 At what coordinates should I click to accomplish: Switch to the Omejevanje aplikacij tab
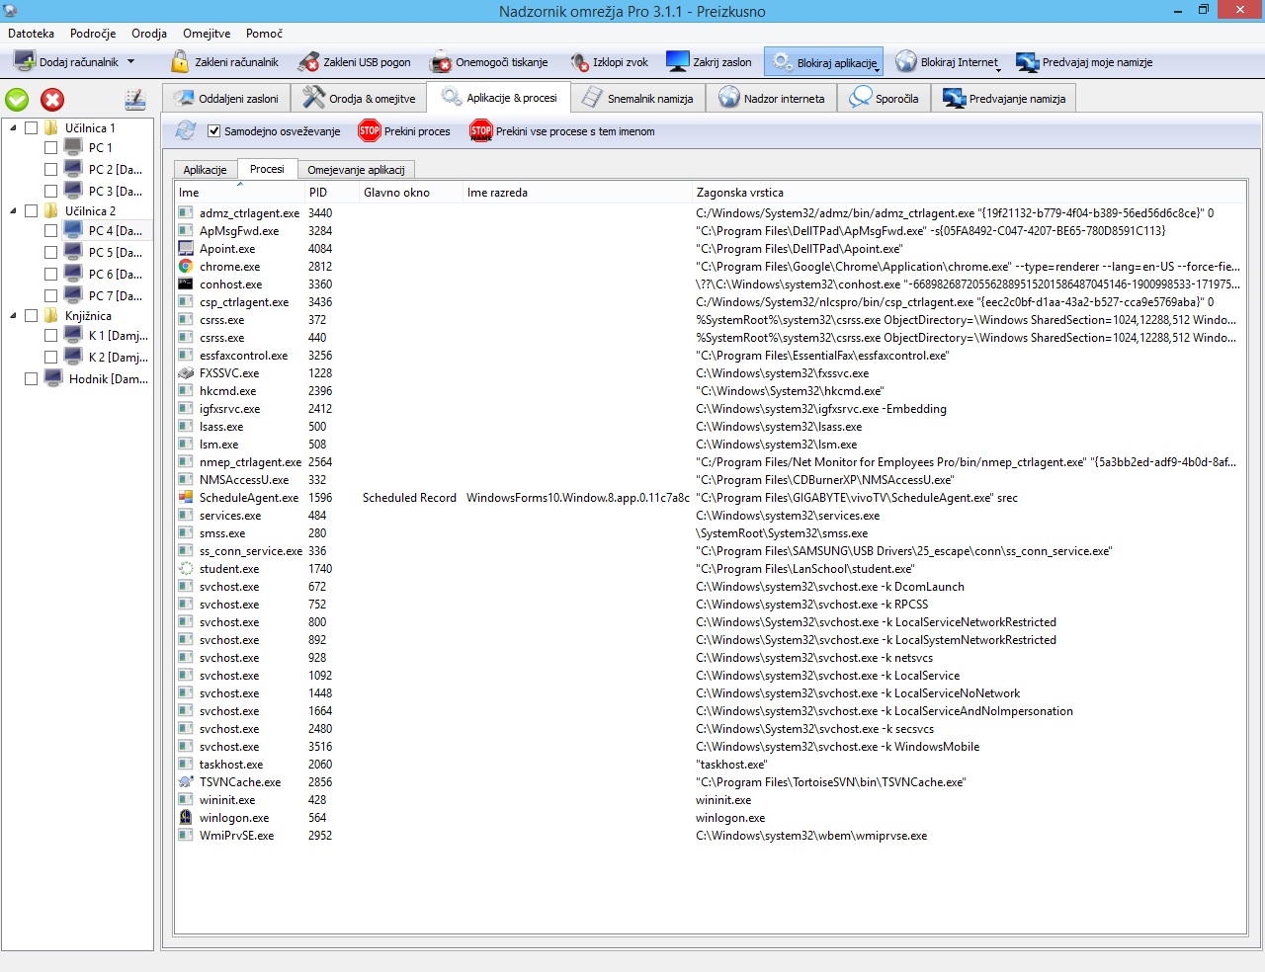click(356, 170)
